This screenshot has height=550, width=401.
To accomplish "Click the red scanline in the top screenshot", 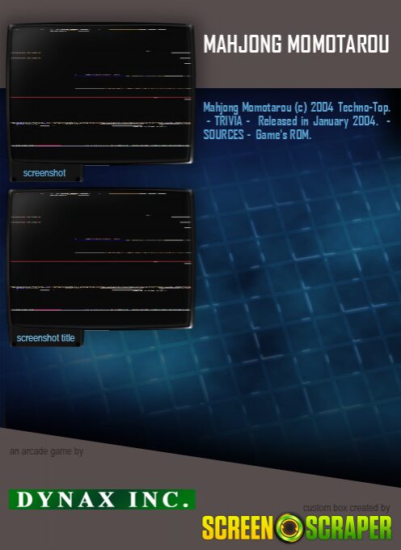I will point(100,97).
